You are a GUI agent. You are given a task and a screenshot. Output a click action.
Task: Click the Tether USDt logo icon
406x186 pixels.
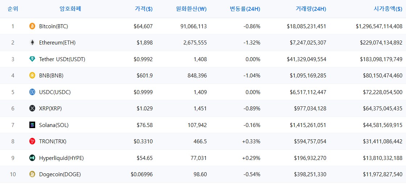coord(32,59)
